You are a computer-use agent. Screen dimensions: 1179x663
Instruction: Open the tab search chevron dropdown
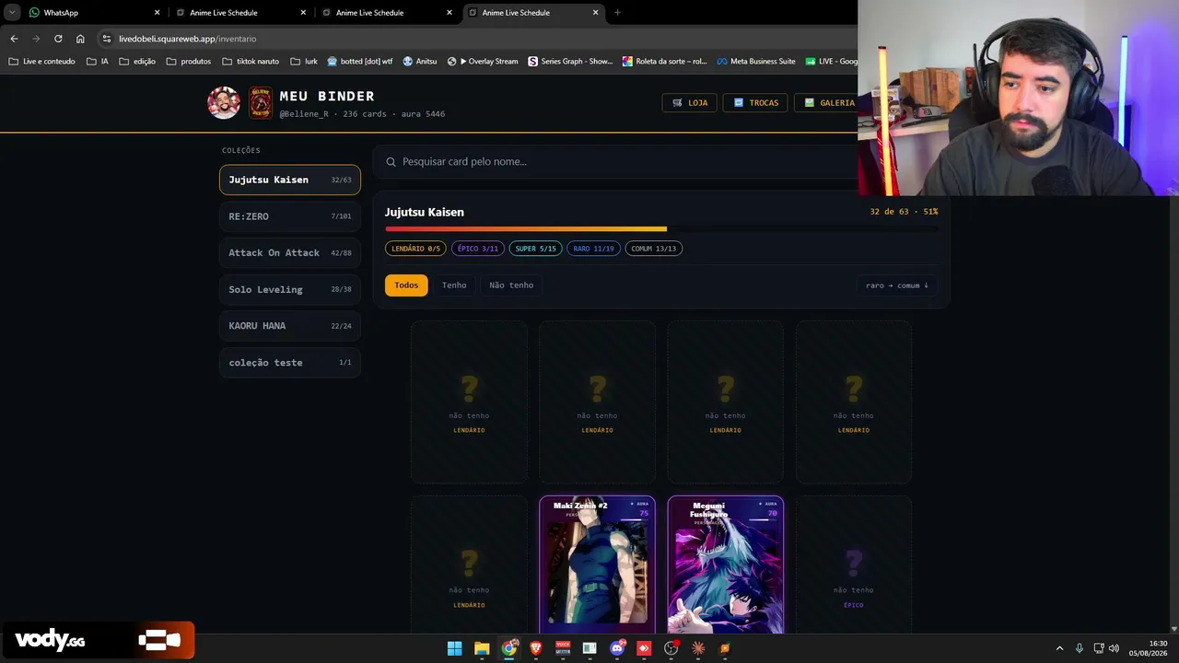click(x=13, y=13)
